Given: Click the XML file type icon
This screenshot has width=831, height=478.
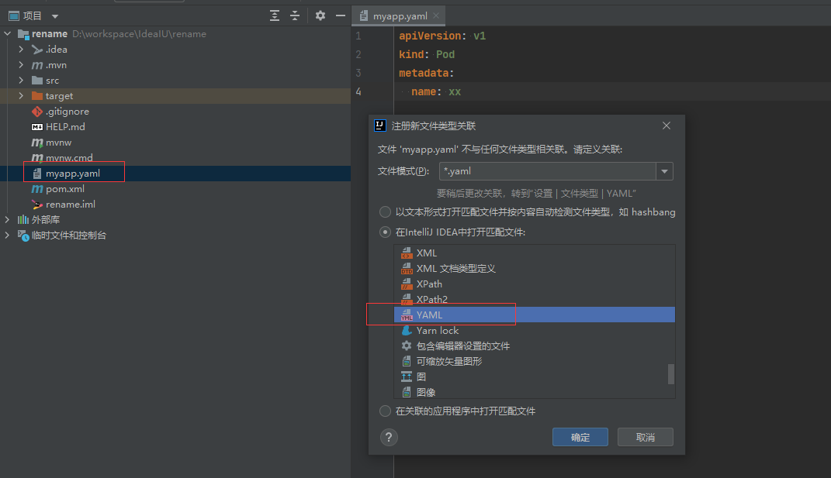Looking at the screenshot, I should click(407, 253).
